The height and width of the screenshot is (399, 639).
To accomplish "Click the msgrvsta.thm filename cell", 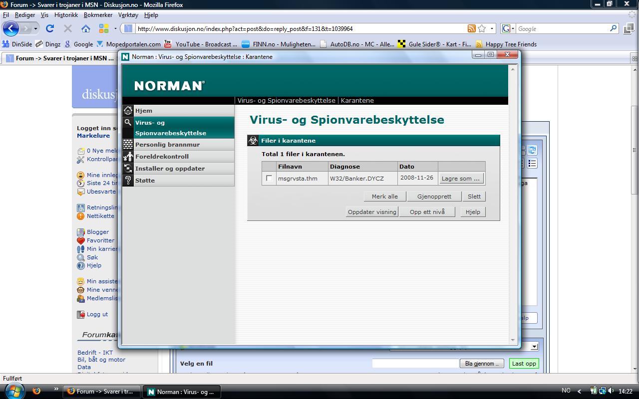I will pyautogui.click(x=302, y=178).
